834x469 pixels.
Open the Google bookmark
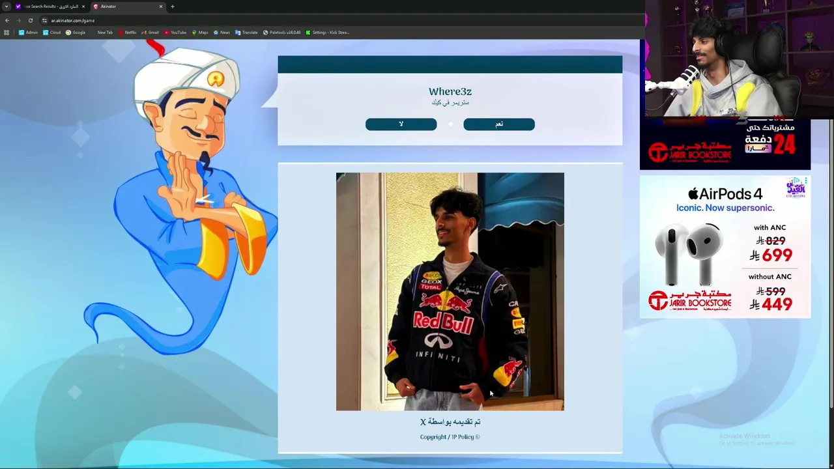click(75, 33)
